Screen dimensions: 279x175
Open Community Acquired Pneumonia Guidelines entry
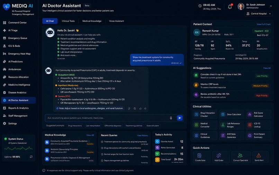69,142
